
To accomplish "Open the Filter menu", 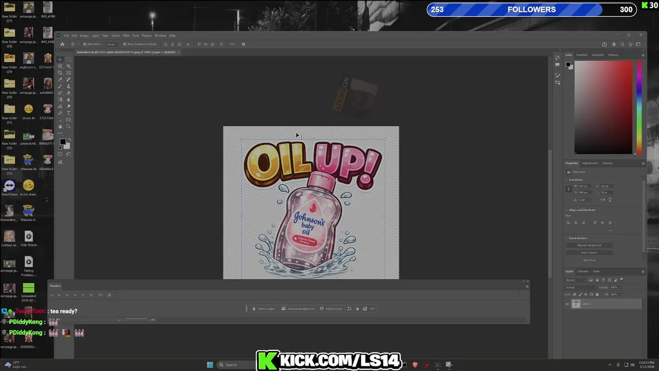I will pos(126,36).
